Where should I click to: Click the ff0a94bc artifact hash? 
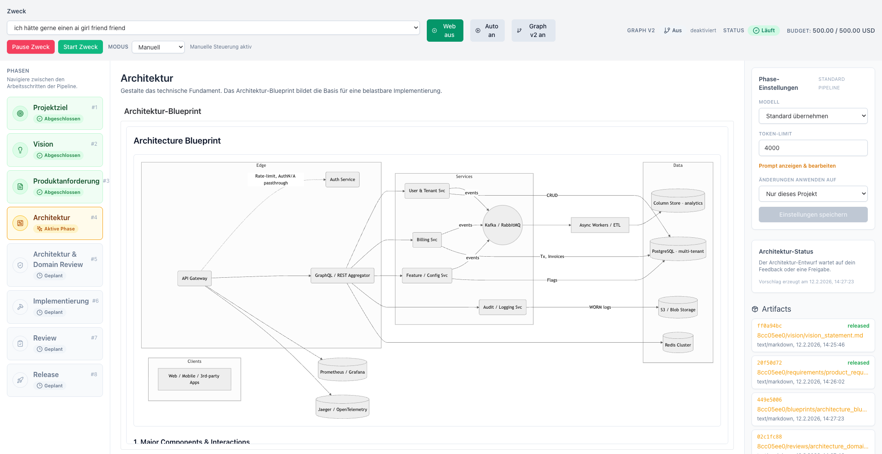[769, 326]
